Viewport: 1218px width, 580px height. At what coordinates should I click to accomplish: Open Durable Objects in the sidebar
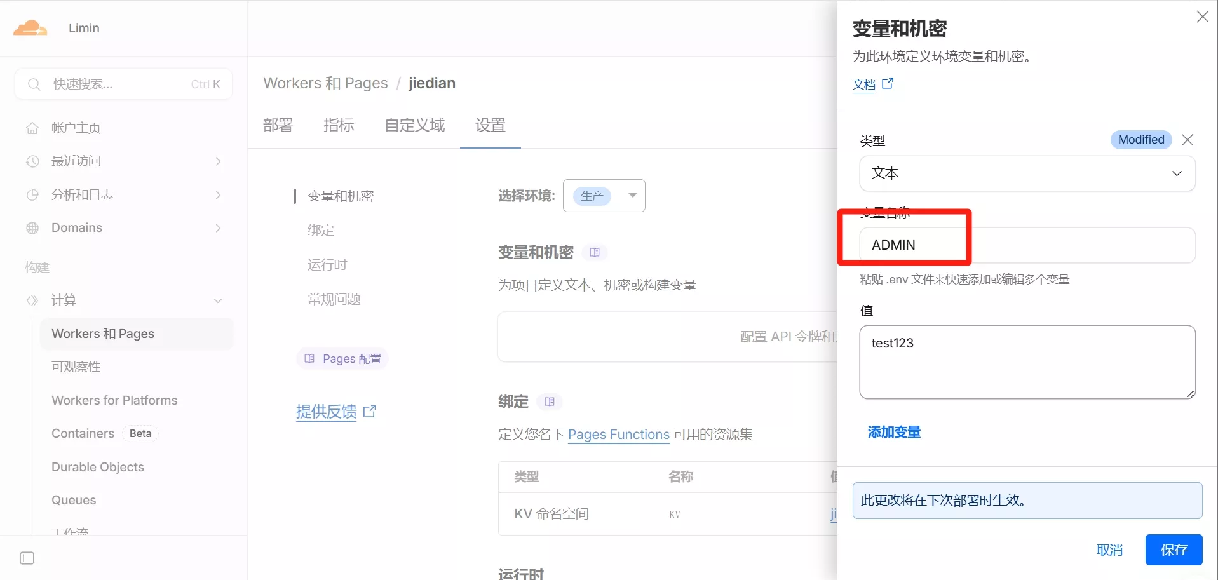coord(98,467)
